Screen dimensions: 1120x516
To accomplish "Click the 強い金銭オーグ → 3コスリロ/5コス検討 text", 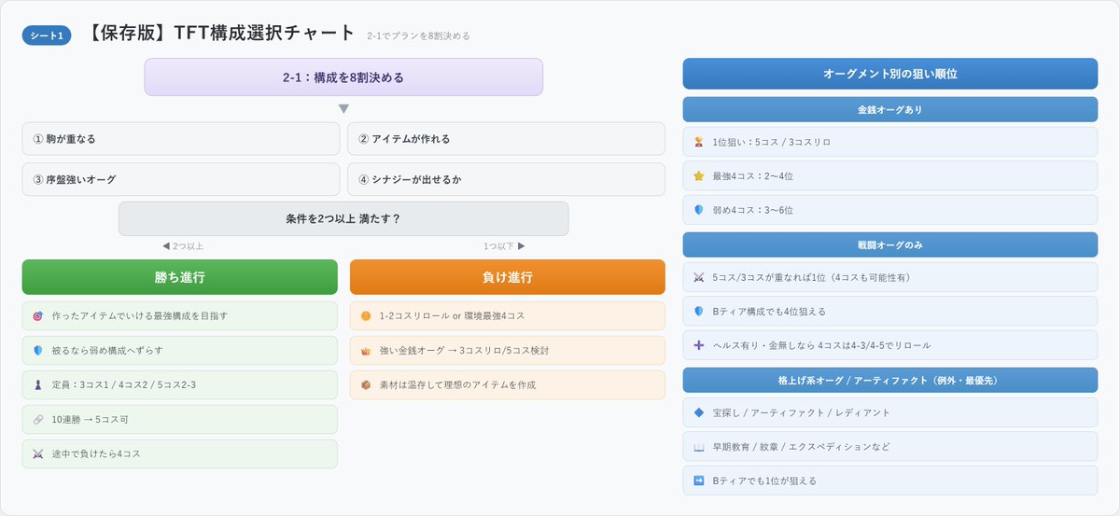I will [465, 351].
